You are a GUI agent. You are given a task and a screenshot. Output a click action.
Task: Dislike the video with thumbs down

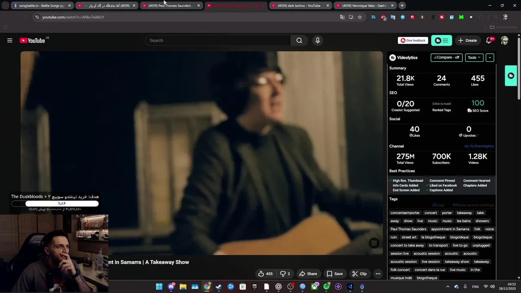pyautogui.click(x=285, y=274)
